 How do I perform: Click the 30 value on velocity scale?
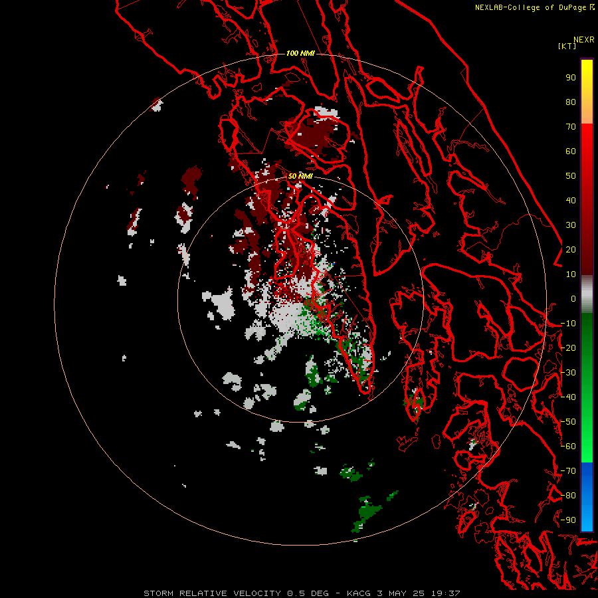point(571,225)
